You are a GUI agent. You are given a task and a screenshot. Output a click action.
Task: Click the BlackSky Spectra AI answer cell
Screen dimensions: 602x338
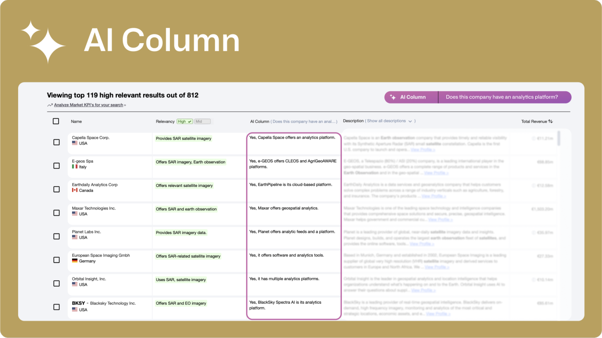[285, 305]
